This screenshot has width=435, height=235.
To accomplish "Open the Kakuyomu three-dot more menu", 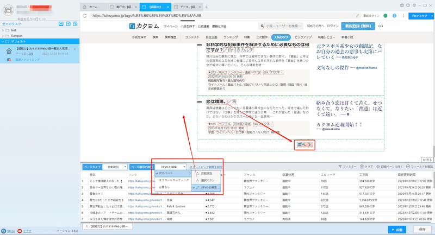I will (381, 26).
